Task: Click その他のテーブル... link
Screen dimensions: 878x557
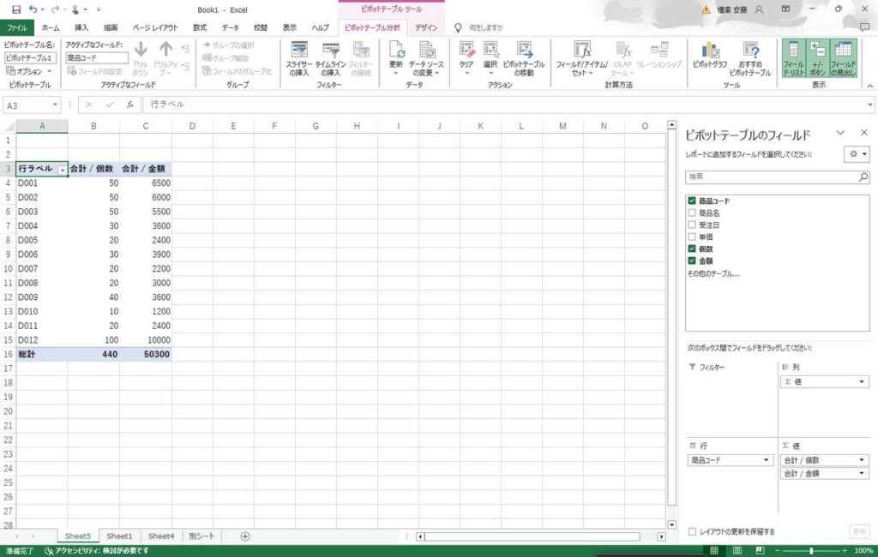Action: 713,273
